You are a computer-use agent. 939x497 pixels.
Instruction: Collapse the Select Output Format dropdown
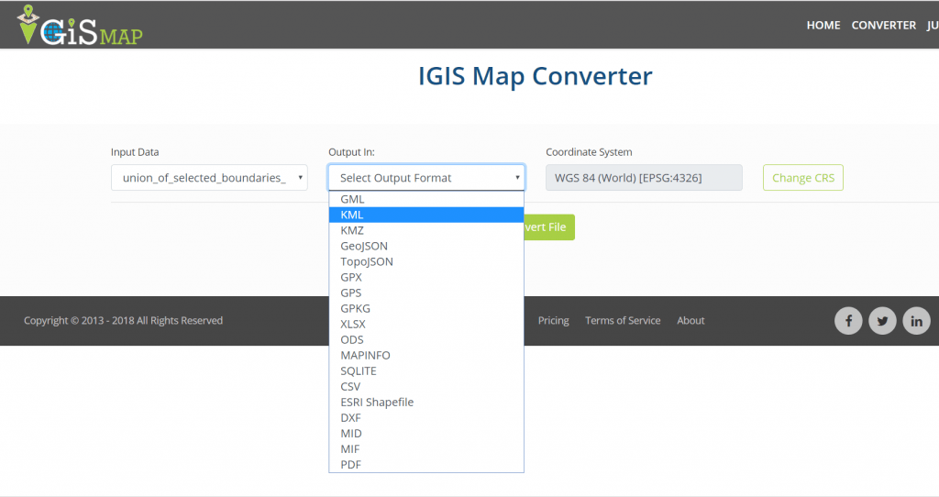click(x=426, y=178)
